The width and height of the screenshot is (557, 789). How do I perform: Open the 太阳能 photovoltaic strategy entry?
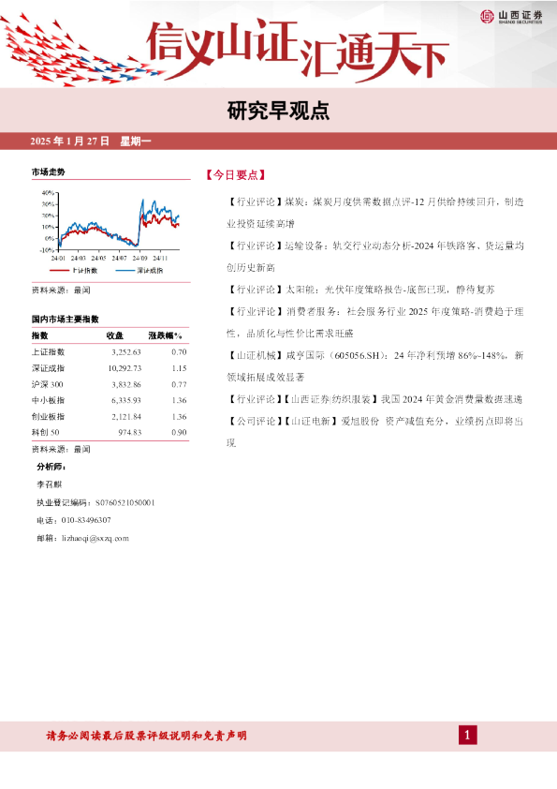361,290
